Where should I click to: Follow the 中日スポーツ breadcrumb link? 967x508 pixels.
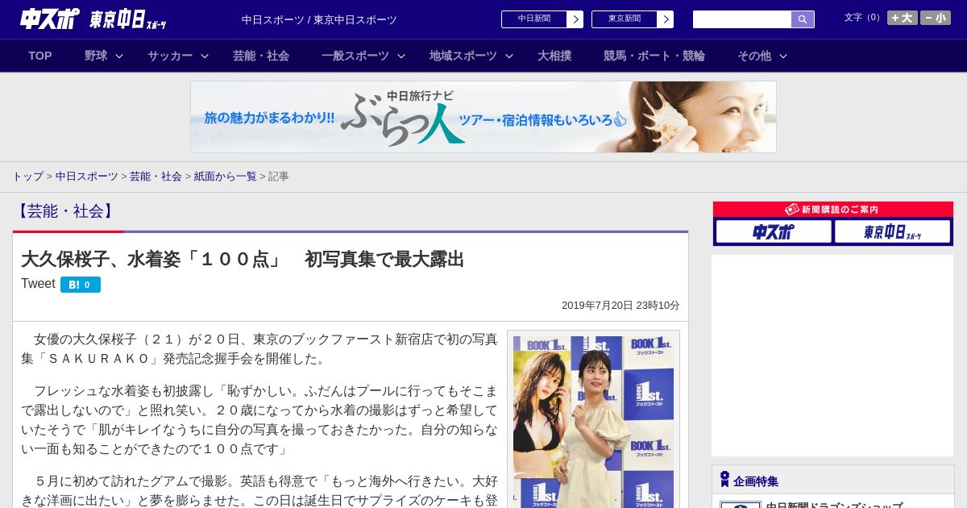87,176
